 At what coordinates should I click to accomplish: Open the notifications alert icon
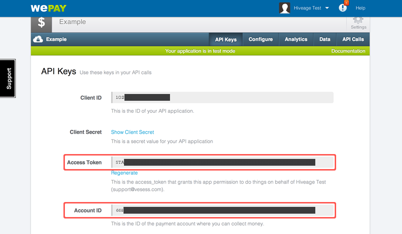pos(343,8)
